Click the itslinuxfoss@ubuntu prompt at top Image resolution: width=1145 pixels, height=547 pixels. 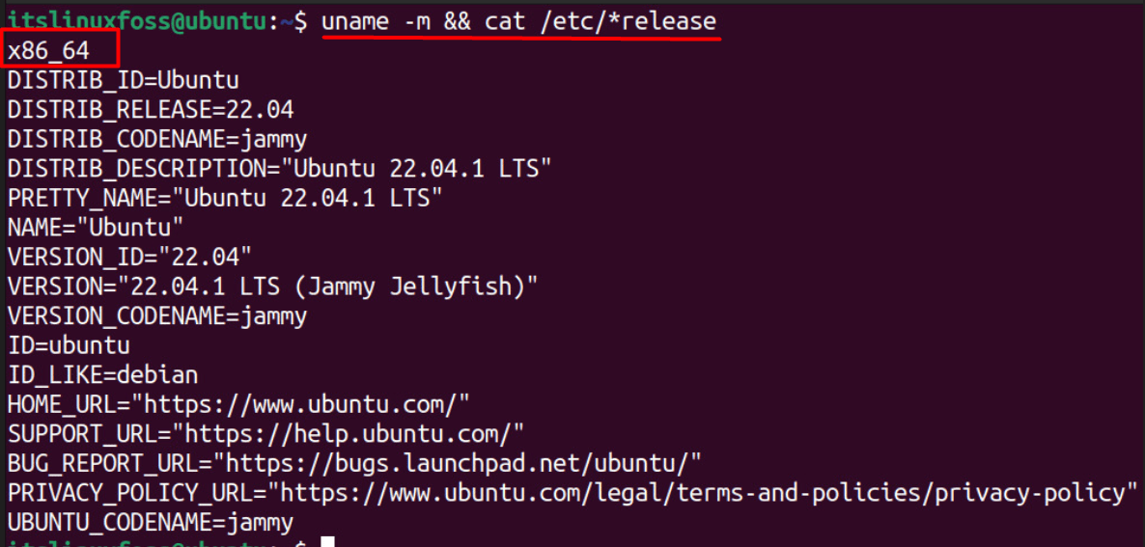pos(135,19)
